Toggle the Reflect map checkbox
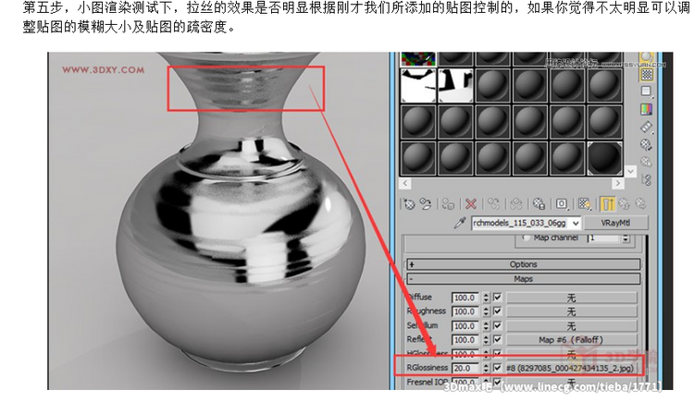Screen dimensions: 694x402 click(498, 340)
